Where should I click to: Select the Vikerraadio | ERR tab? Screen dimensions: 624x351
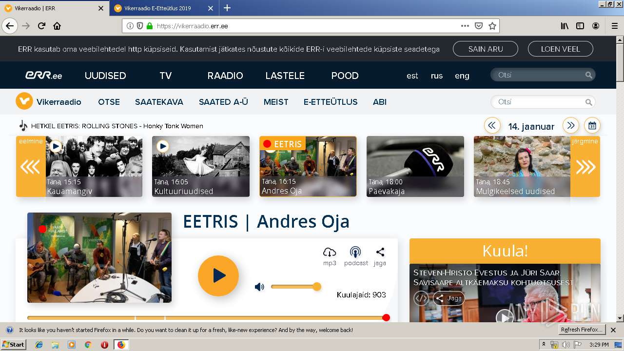pos(54,8)
